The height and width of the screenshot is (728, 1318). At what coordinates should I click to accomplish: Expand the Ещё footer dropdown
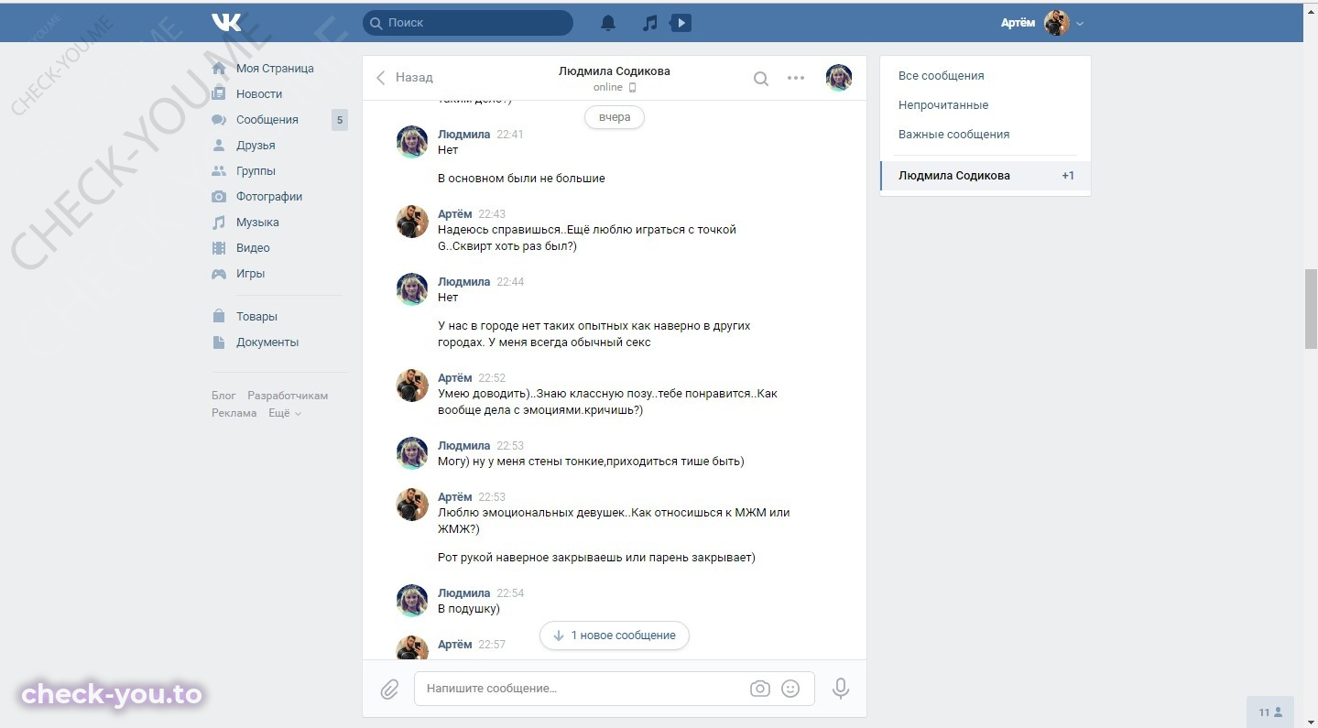[285, 413]
